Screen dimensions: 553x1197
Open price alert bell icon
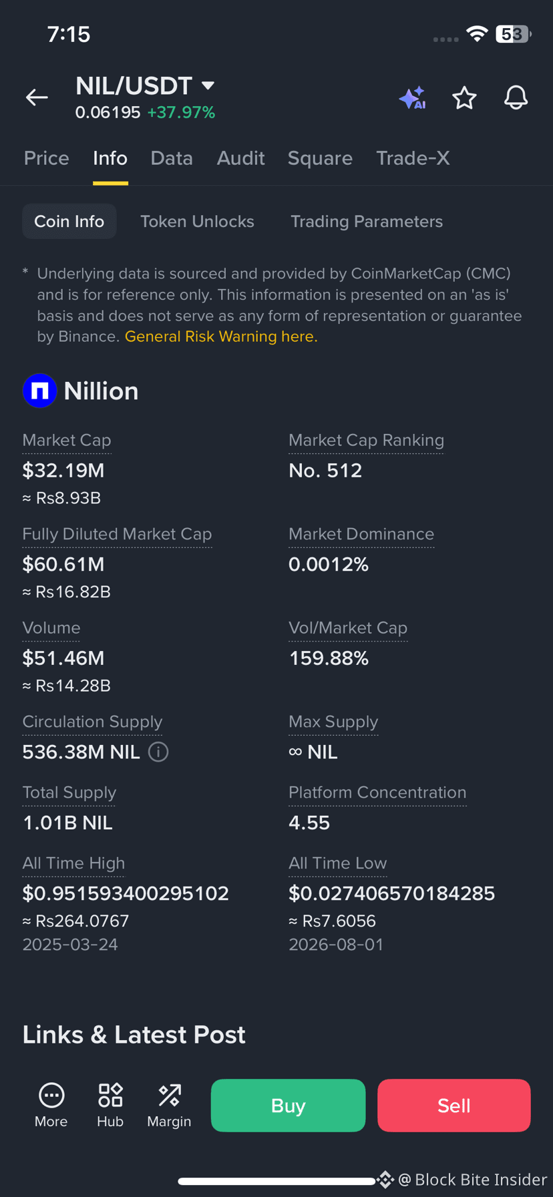click(516, 98)
